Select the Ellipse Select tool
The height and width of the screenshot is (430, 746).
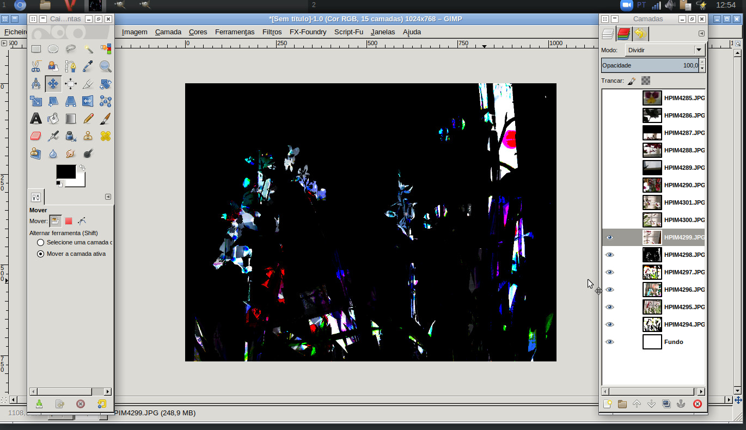tap(53, 49)
